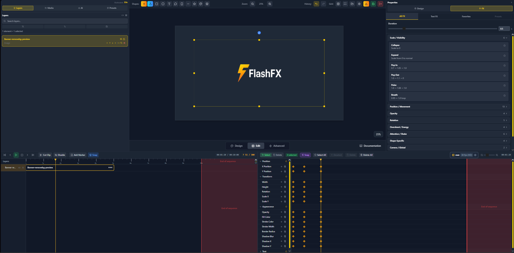Screen dimensions: 514x253
Task: Click the Select All keyframes button
Action: click(x=320, y=155)
